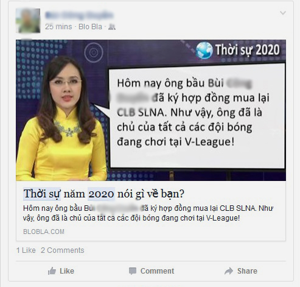Click the poster's profile picture
The height and width of the screenshot is (287, 300).
pos(28,21)
